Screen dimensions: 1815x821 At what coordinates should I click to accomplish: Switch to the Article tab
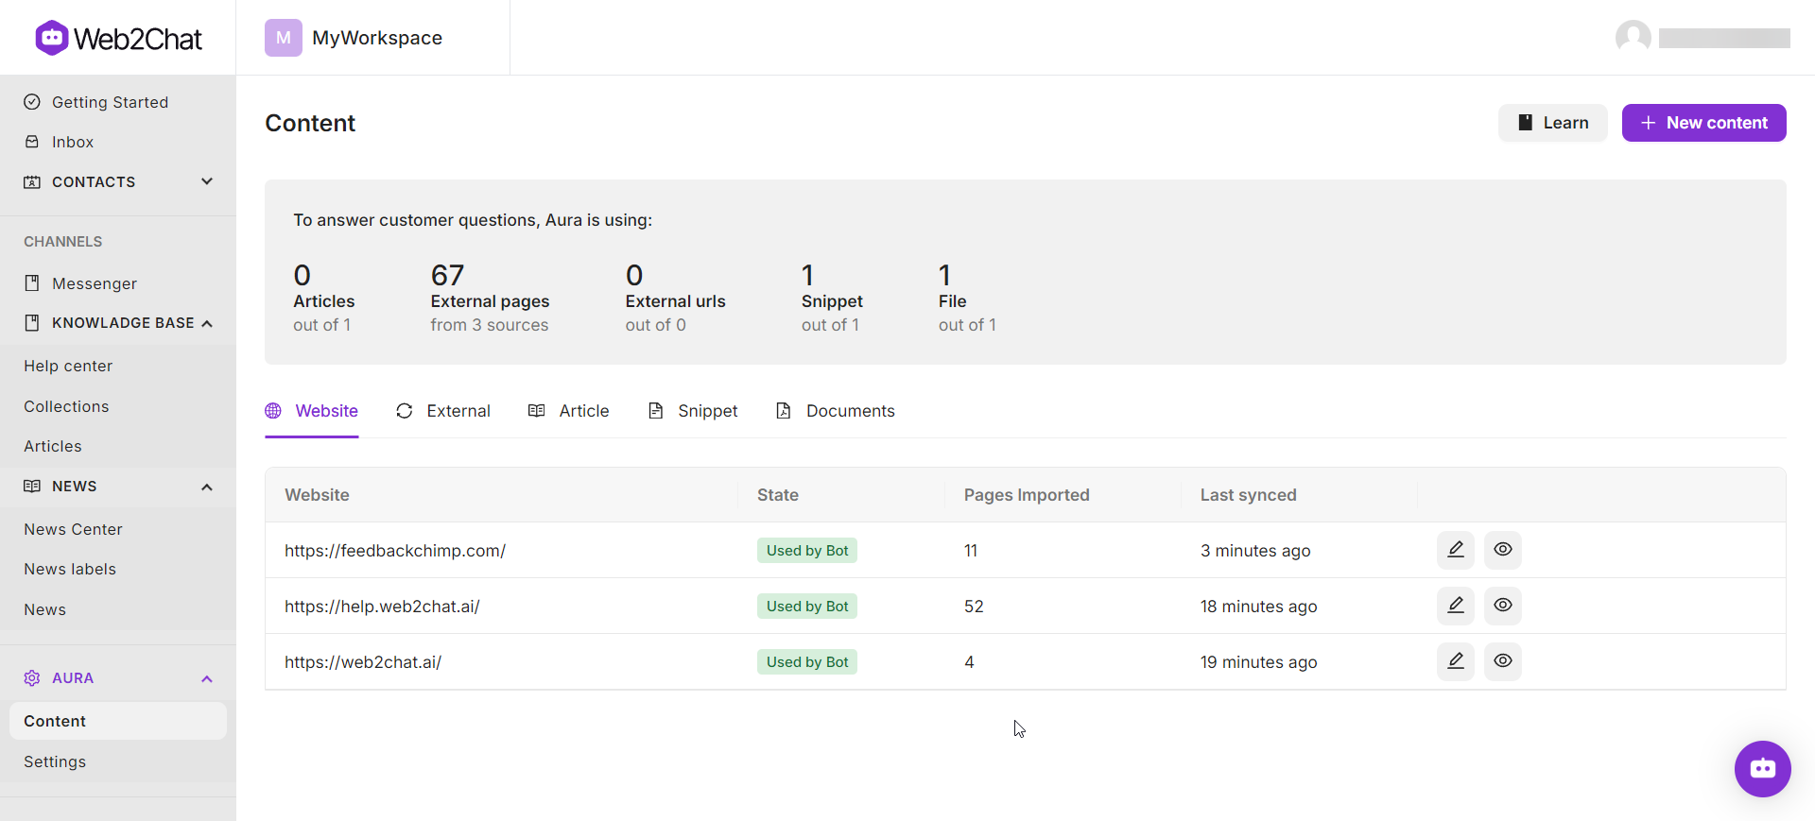[x=569, y=411]
